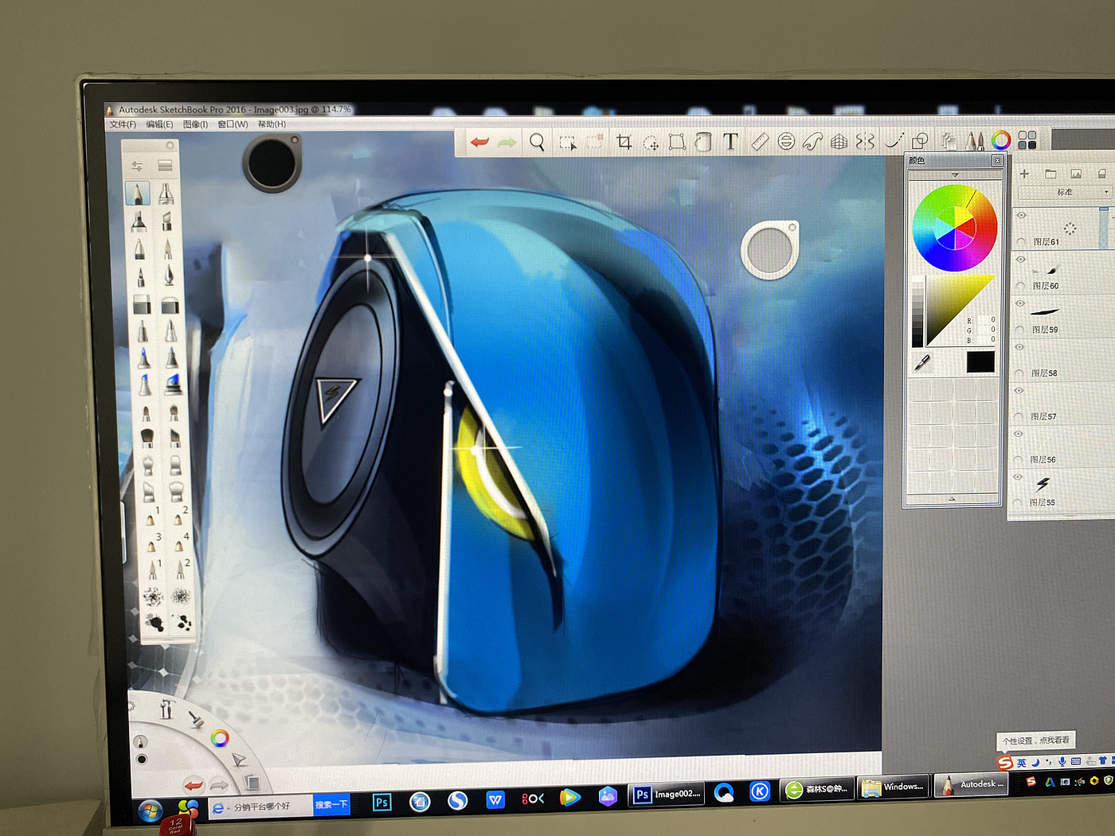The image size is (1115, 836).
Task: Select the Text tool
Action: 730,142
